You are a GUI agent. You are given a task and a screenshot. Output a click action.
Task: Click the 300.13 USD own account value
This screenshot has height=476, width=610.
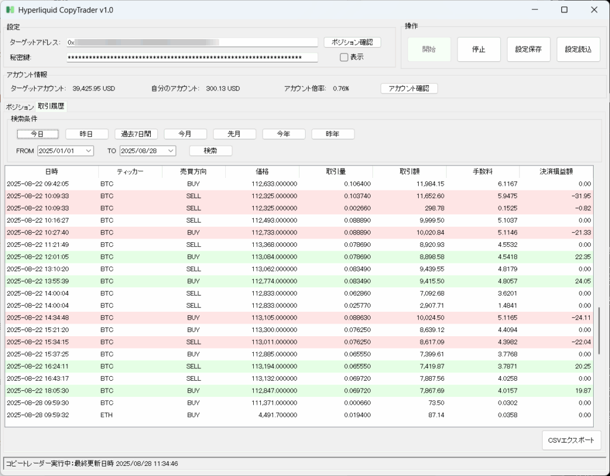223,89
